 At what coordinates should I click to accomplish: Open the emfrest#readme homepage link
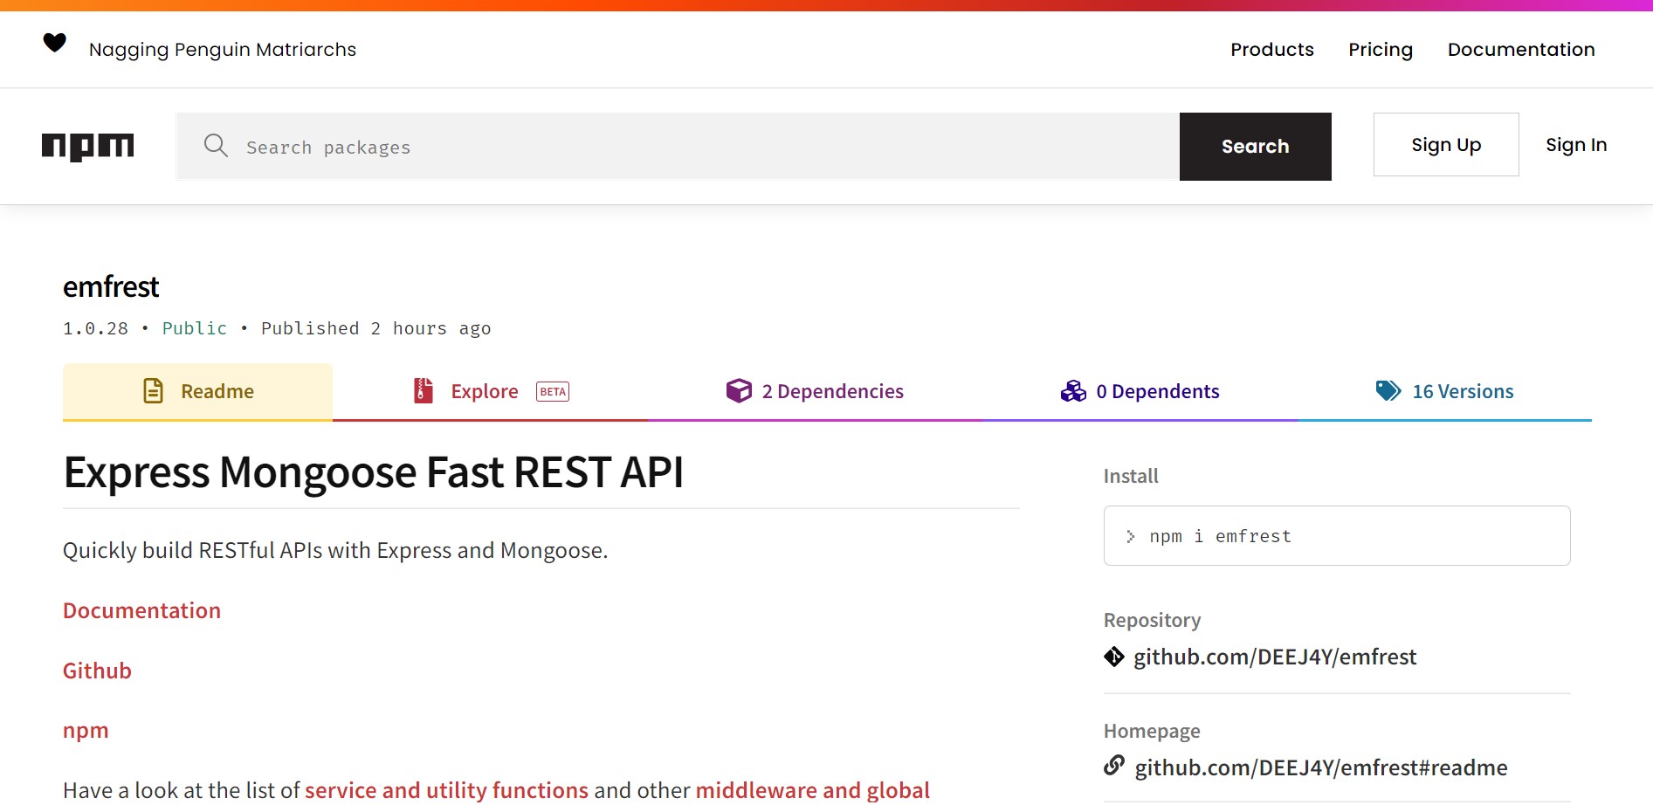1321,767
